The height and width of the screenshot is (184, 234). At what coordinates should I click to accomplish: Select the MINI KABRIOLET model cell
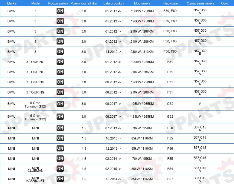click(35, 179)
